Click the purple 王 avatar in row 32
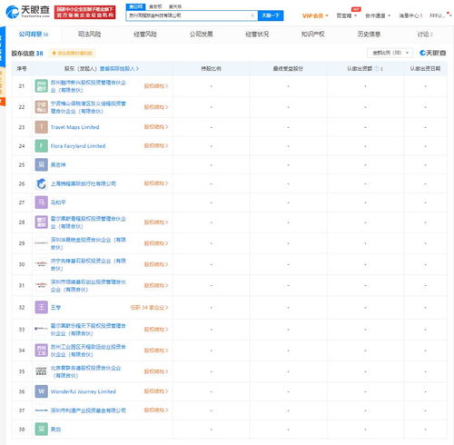The image size is (454, 445). point(41,307)
